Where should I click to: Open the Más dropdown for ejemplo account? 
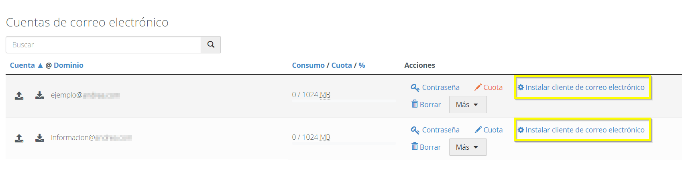(468, 104)
